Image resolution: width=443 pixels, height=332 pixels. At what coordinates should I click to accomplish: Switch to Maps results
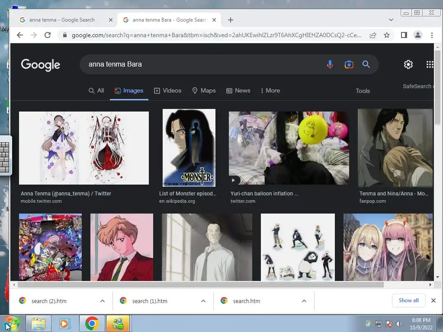(204, 91)
